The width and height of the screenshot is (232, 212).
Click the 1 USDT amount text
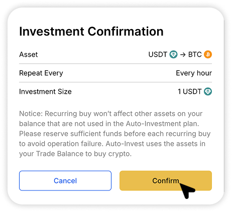190,92
